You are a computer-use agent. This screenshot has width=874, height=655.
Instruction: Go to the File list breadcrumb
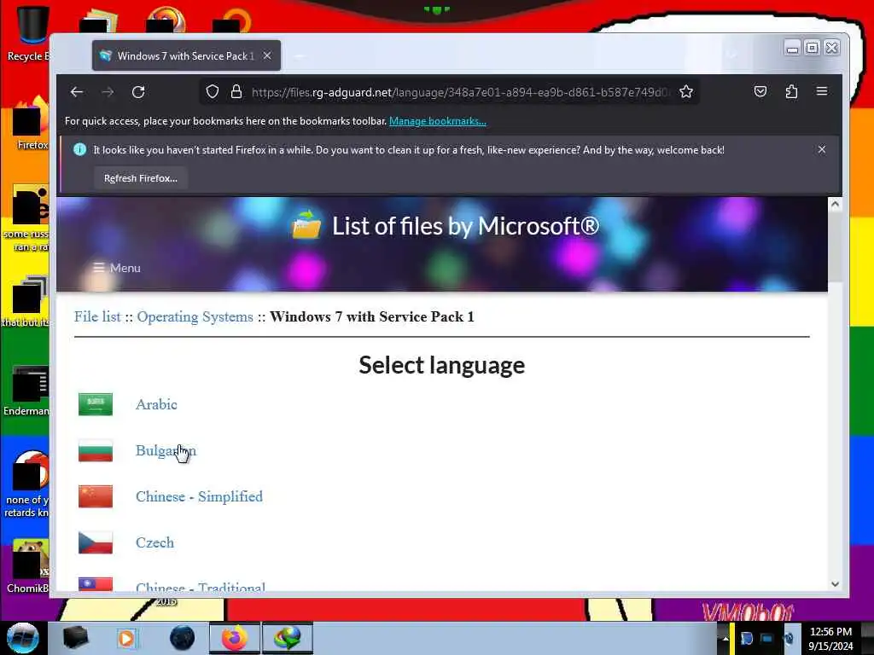click(x=97, y=317)
